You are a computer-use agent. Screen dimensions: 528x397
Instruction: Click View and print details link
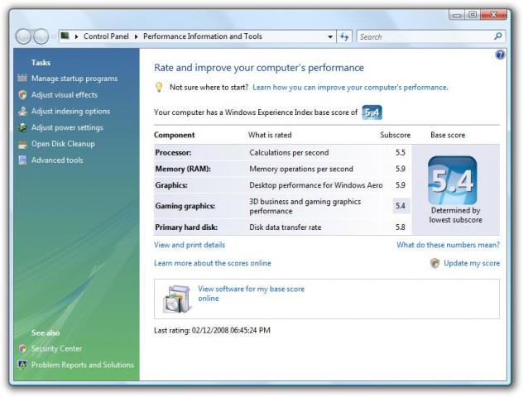pyautogui.click(x=190, y=245)
